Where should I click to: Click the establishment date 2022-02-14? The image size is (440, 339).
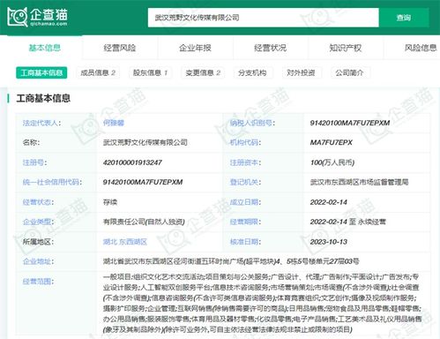click(x=329, y=202)
